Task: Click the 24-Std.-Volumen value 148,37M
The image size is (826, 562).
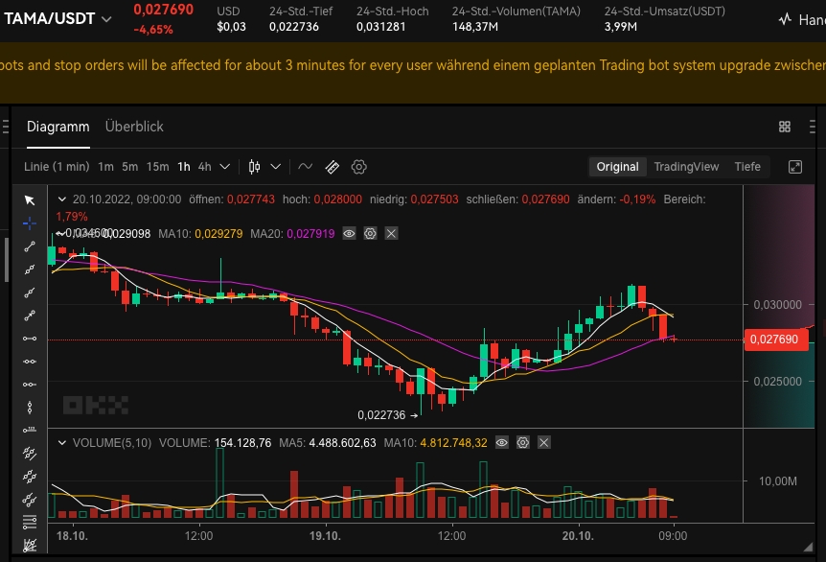Action: coord(474,26)
